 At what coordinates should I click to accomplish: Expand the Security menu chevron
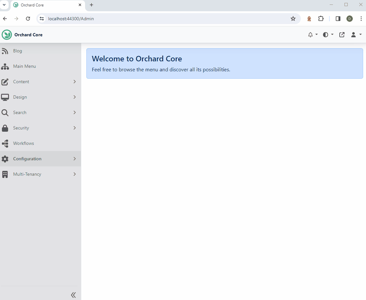pyautogui.click(x=75, y=128)
